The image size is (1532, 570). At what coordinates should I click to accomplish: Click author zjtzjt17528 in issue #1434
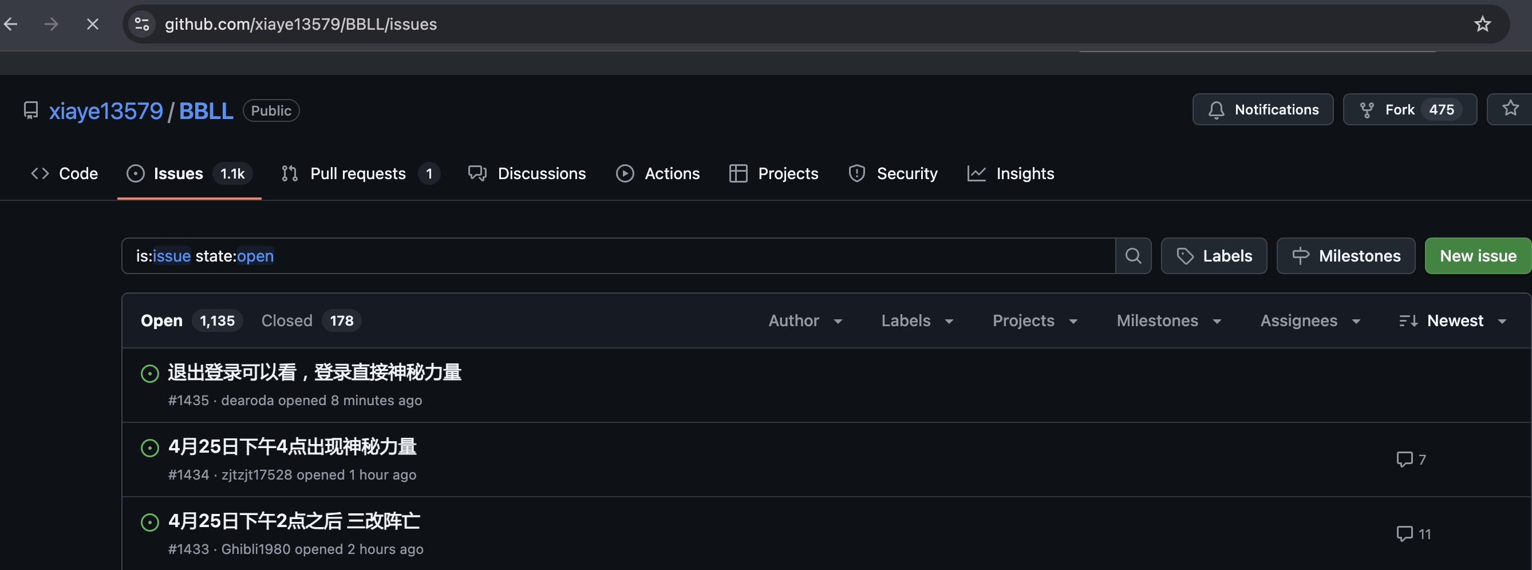(257, 475)
